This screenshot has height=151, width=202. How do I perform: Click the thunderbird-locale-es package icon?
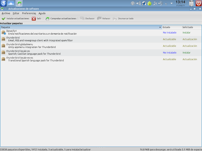[3, 52]
